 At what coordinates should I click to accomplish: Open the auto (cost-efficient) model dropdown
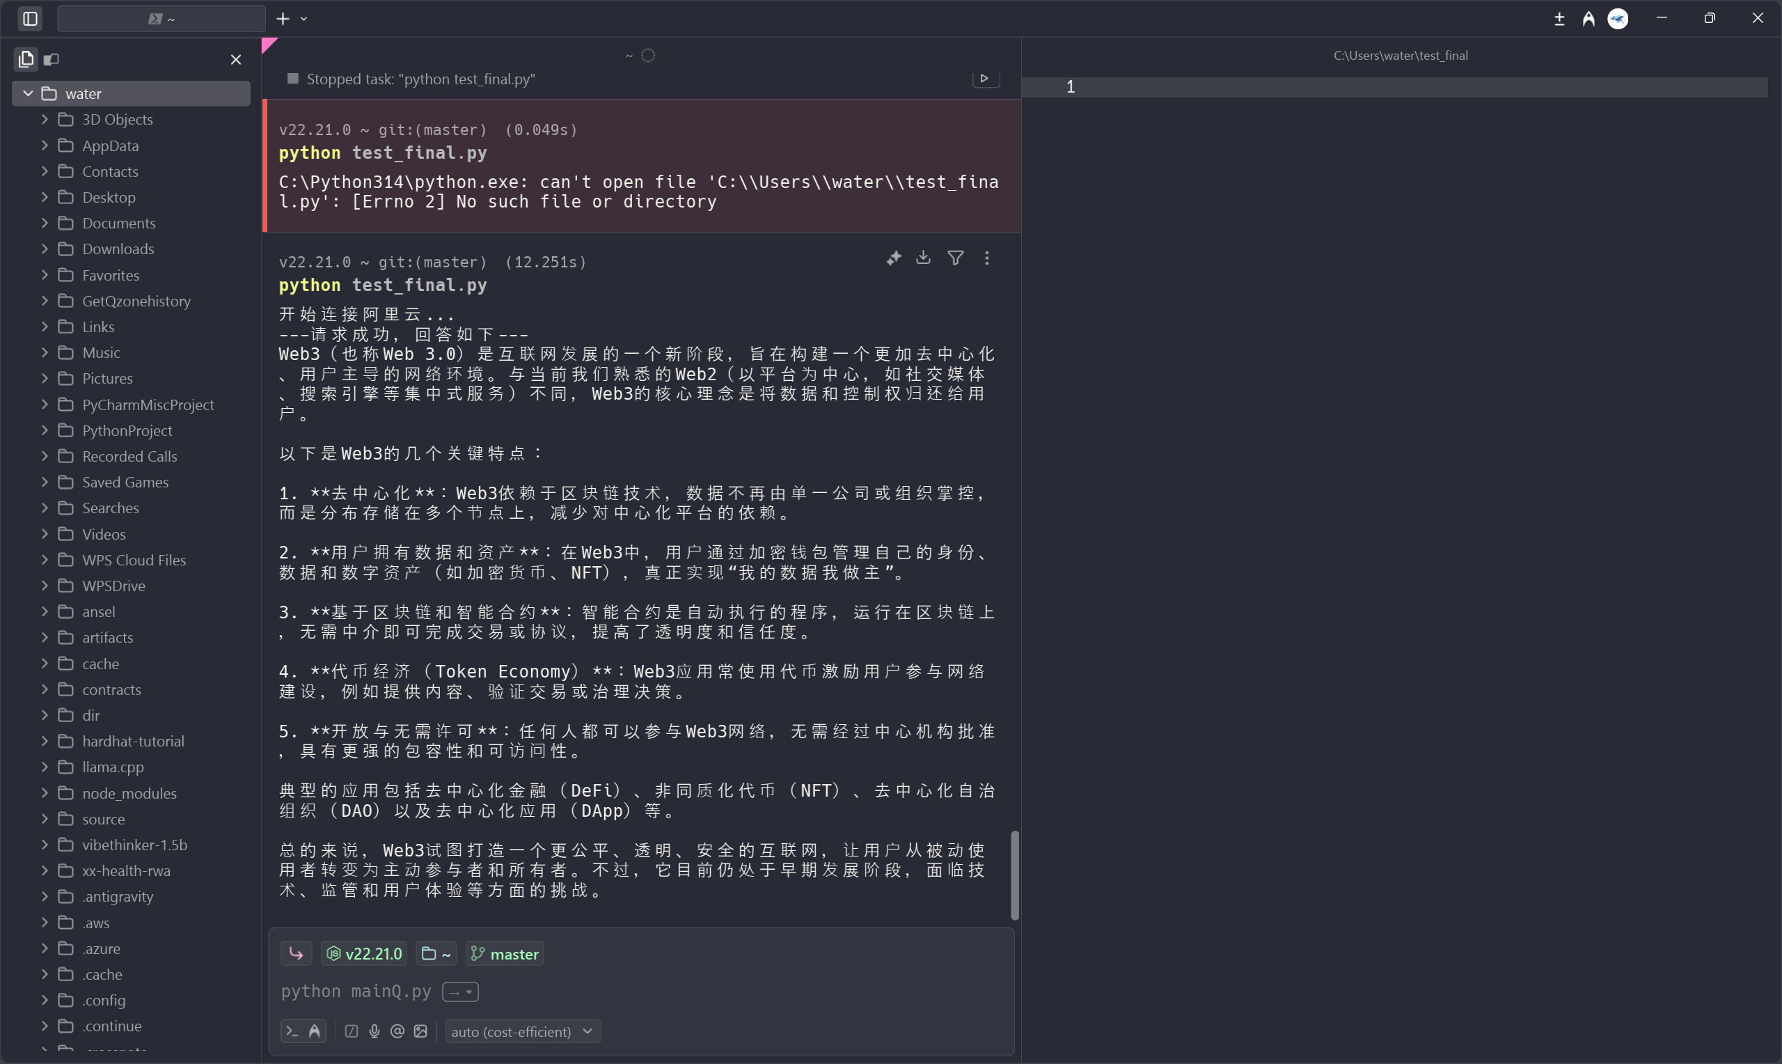click(522, 1031)
